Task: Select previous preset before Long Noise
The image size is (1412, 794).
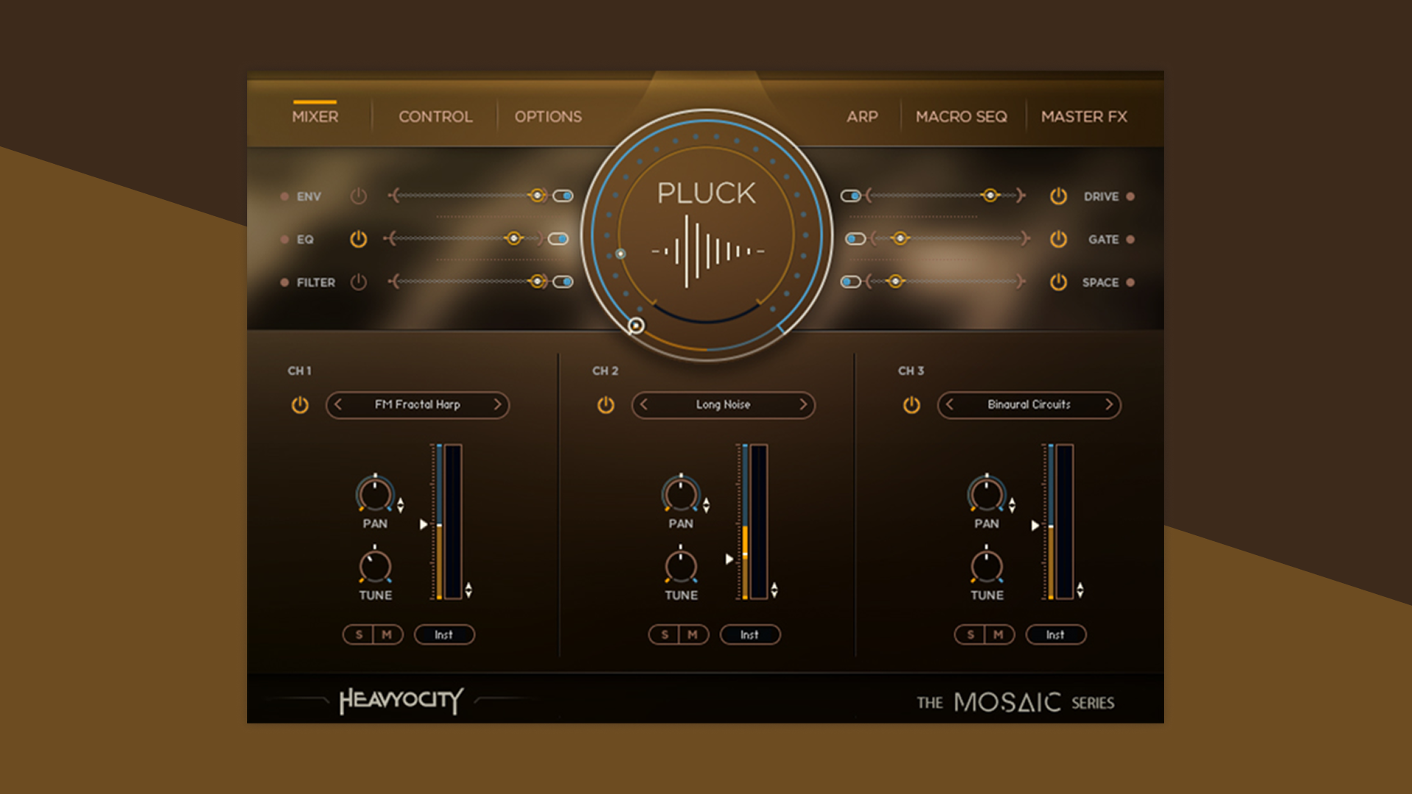Action: pos(643,405)
